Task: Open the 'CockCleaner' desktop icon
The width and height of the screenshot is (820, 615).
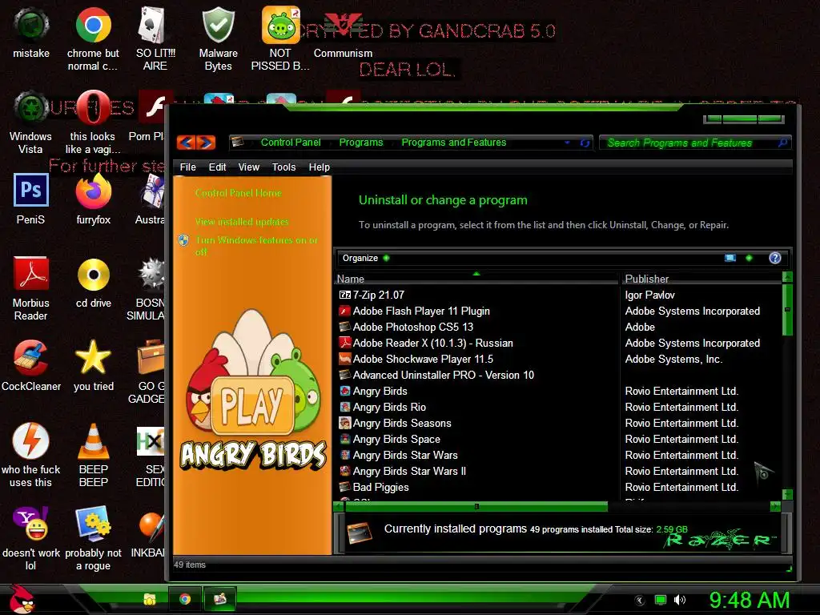Action: (x=31, y=366)
